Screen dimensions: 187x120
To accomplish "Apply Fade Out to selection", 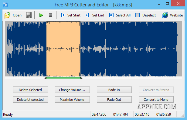I will coord(114,100).
